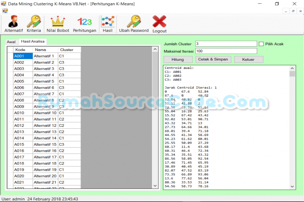Click inside the Jumlah Cluster input field

pyautogui.click(x=226, y=44)
